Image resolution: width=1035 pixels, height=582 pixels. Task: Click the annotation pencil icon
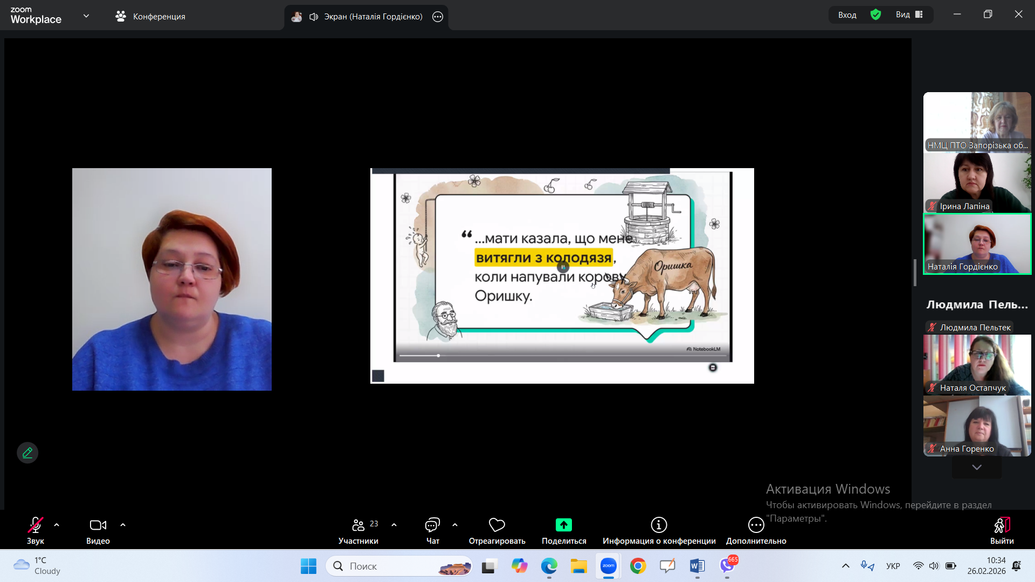coord(27,453)
